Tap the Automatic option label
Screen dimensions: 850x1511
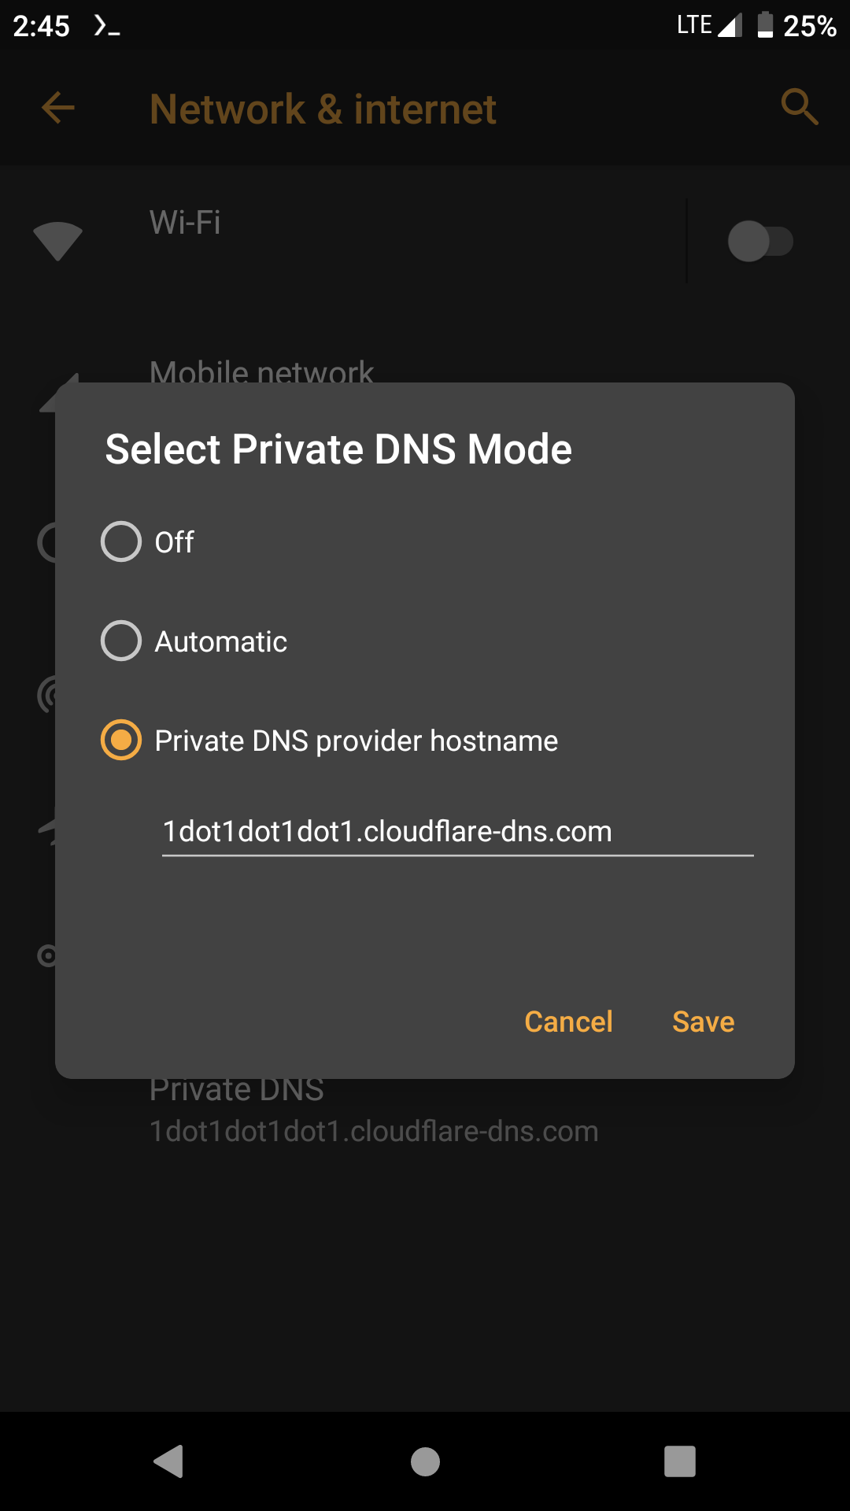pyautogui.click(x=220, y=641)
